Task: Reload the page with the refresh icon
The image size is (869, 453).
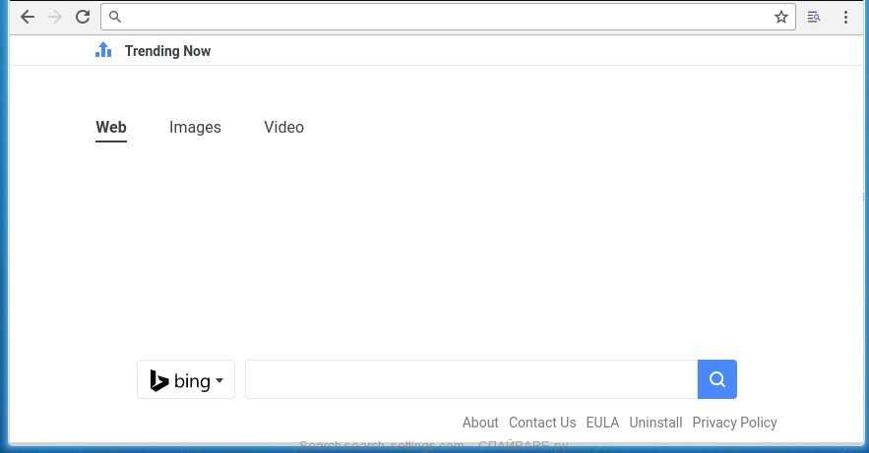Action: (x=83, y=17)
